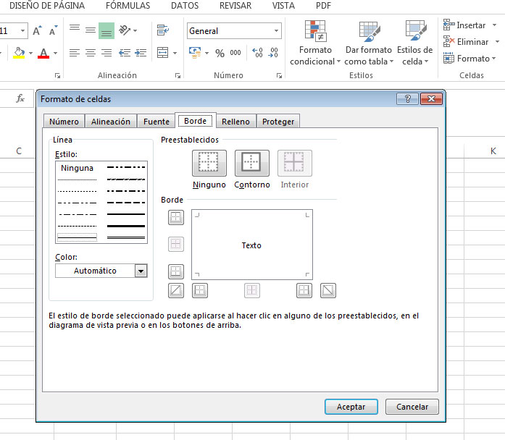505x440 pixels.
Task: Expand merge cells dropdown arrow
Action: tap(175, 53)
